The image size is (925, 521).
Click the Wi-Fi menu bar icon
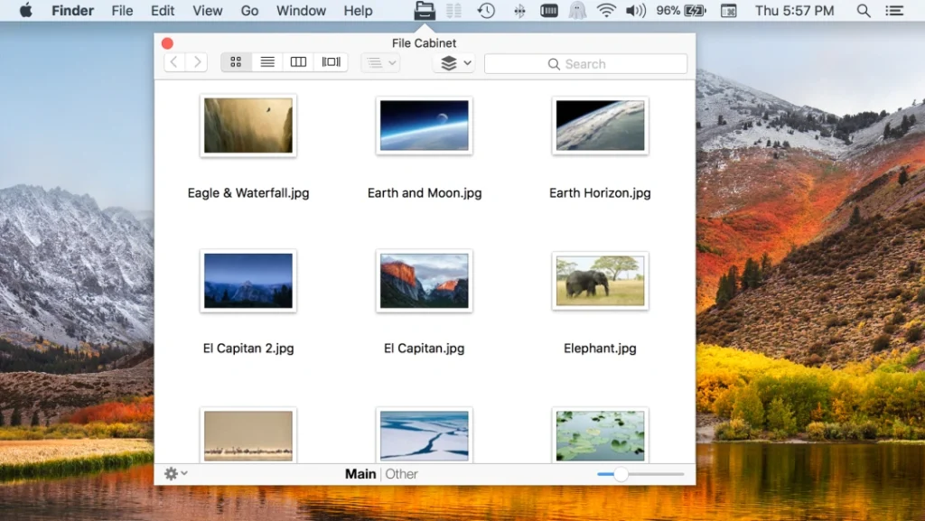click(605, 11)
